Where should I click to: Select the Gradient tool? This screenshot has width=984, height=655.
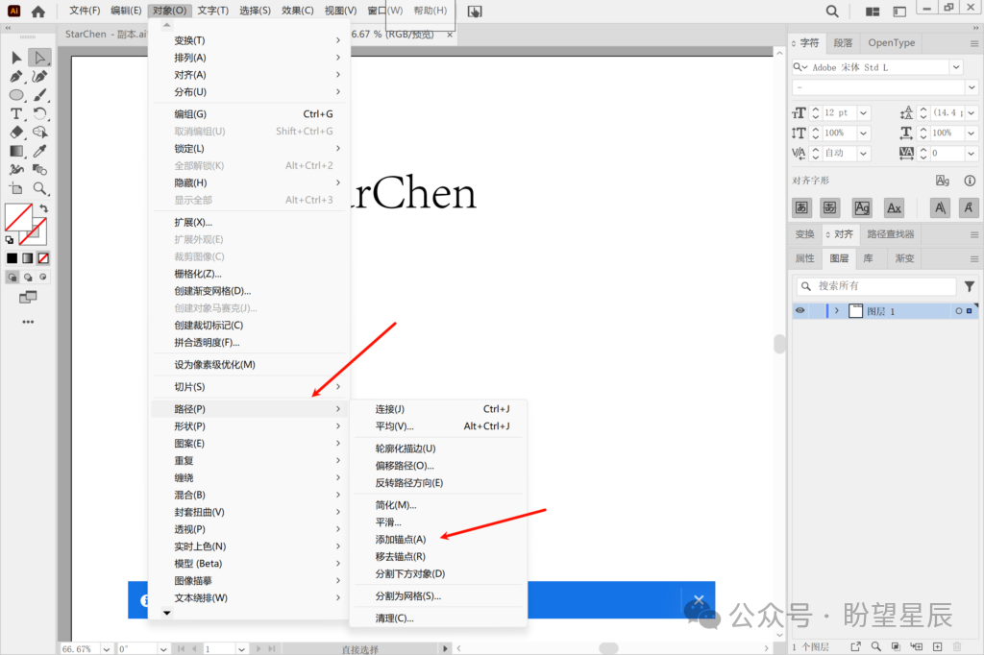[16, 151]
